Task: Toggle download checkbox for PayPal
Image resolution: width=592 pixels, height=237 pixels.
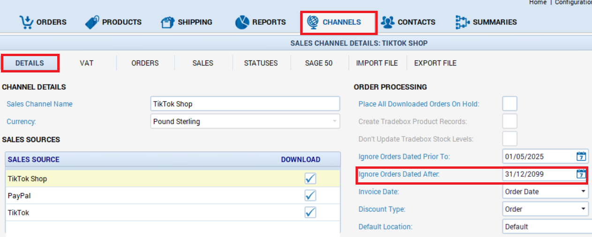Action: coord(310,195)
